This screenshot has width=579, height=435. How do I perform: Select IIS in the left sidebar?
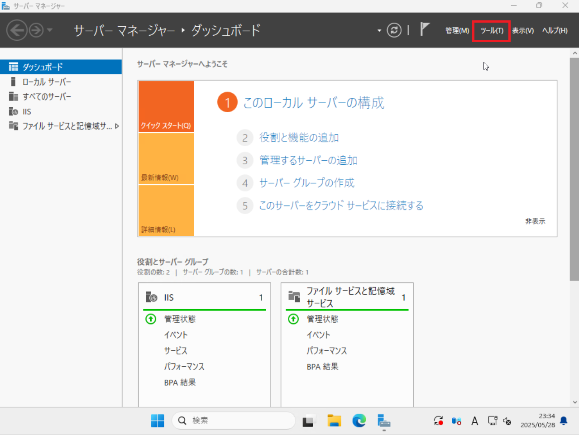tap(61, 111)
